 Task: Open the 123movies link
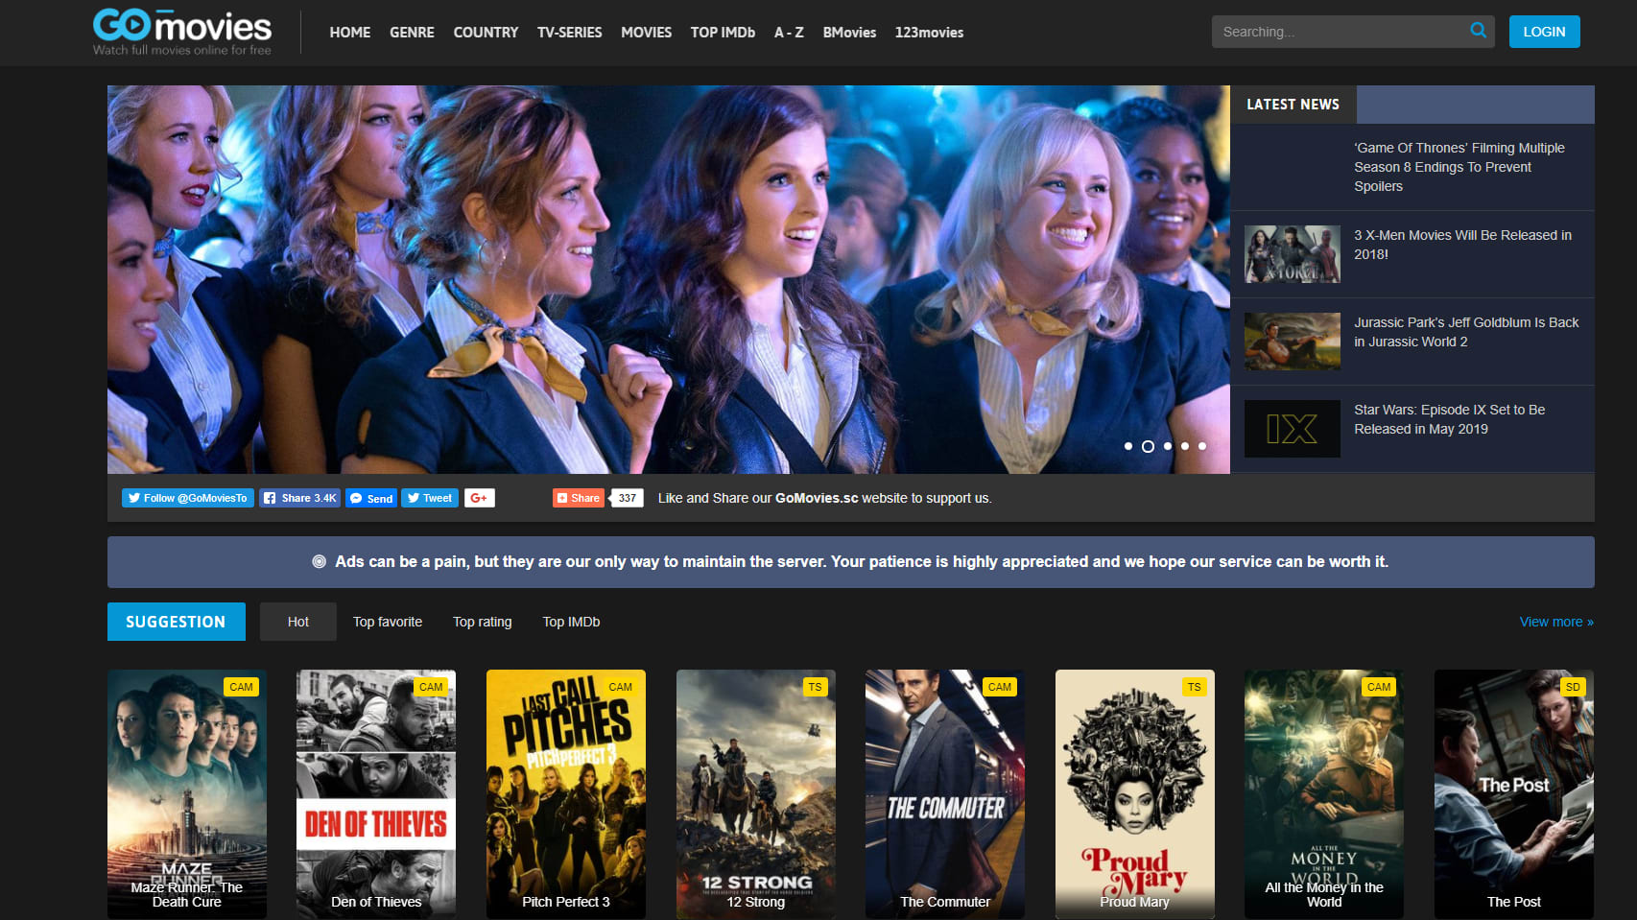pyautogui.click(x=929, y=33)
